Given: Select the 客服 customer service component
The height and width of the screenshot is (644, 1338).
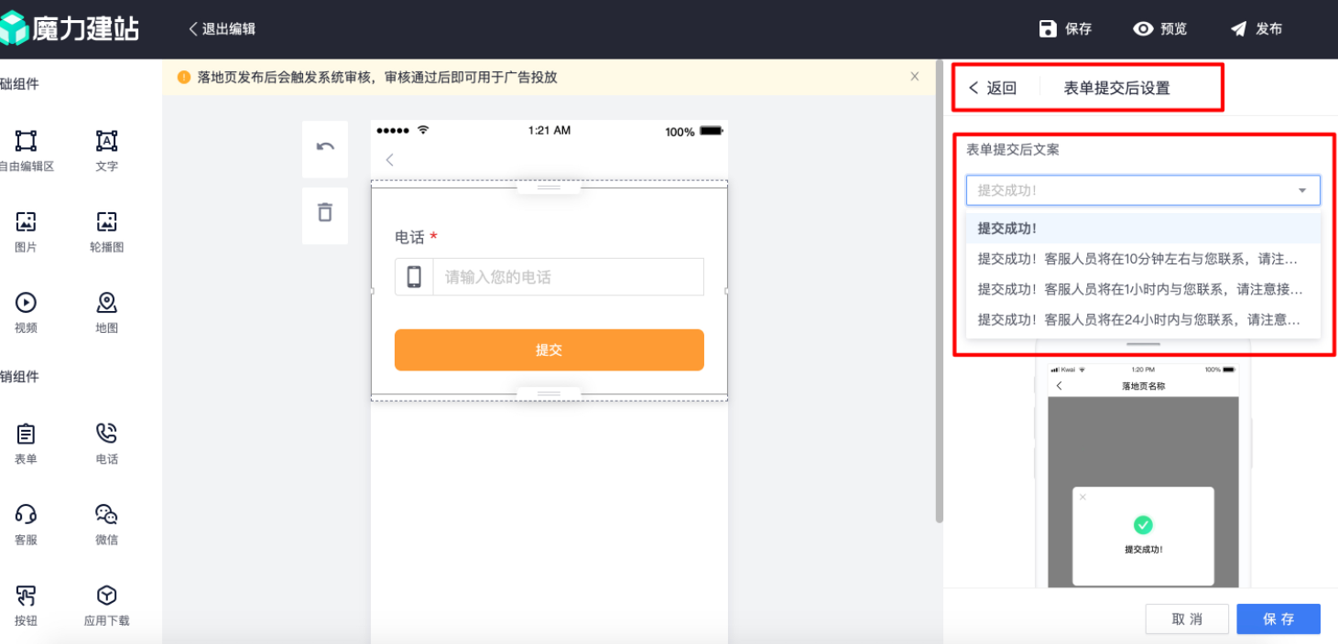Looking at the screenshot, I should click(x=25, y=523).
